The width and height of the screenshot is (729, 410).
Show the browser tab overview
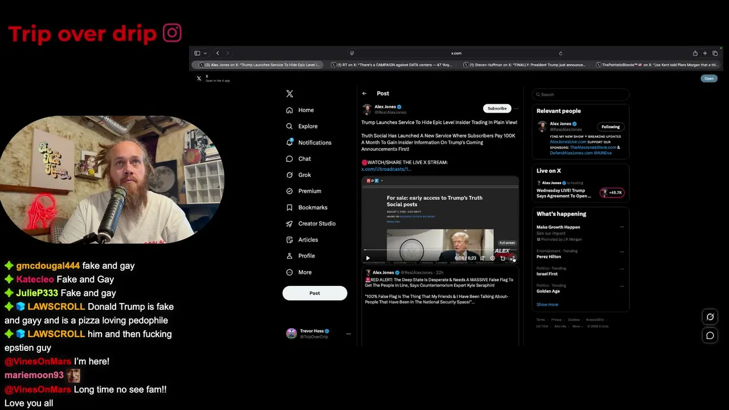click(715, 54)
